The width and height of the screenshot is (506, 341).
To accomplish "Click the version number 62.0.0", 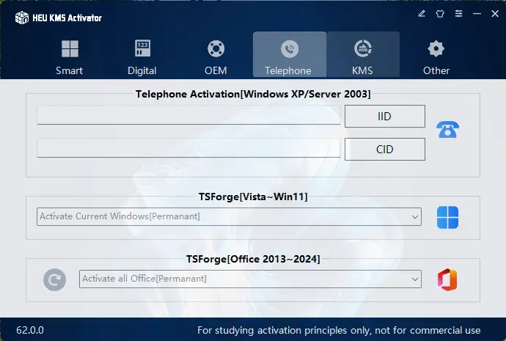I will [x=30, y=330].
